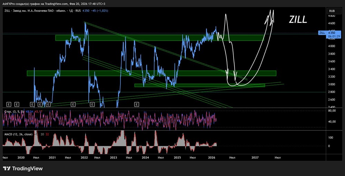Click the 4000 price axis label
The width and height of the screenshot is (345, 176).
(x=332, y=46)
